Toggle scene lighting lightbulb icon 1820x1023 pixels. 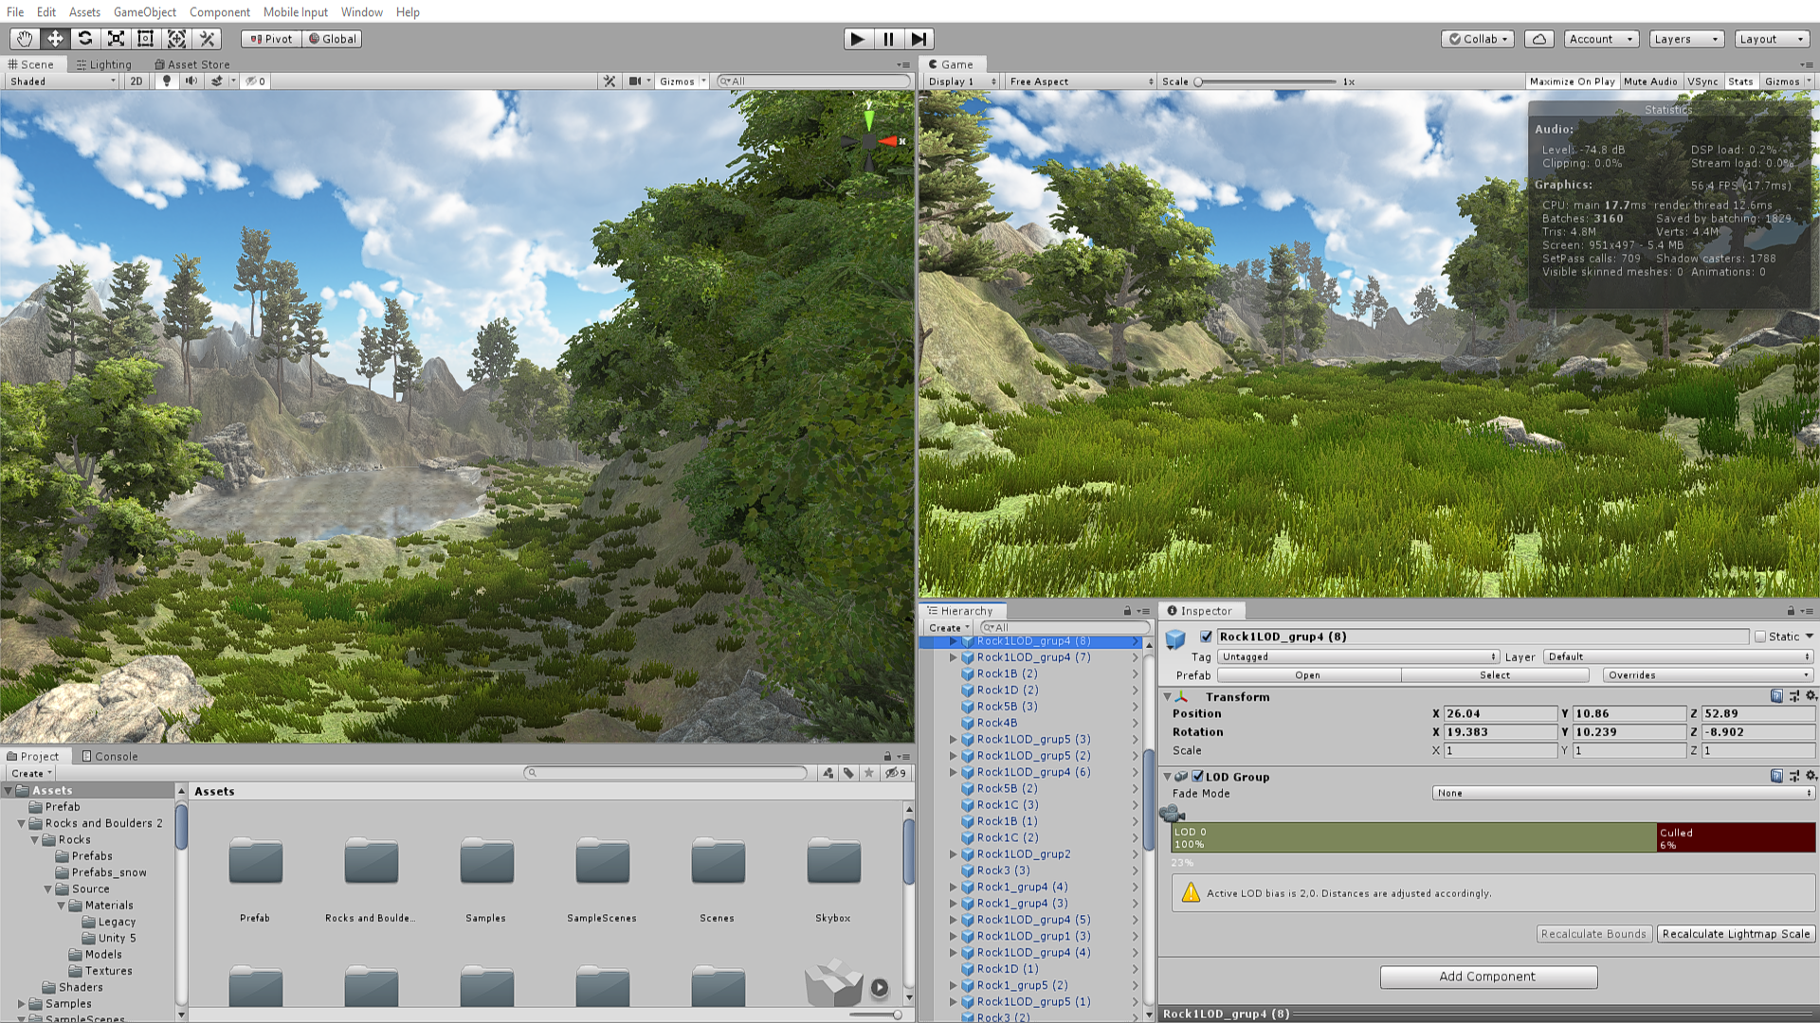(x=167, y=81)
